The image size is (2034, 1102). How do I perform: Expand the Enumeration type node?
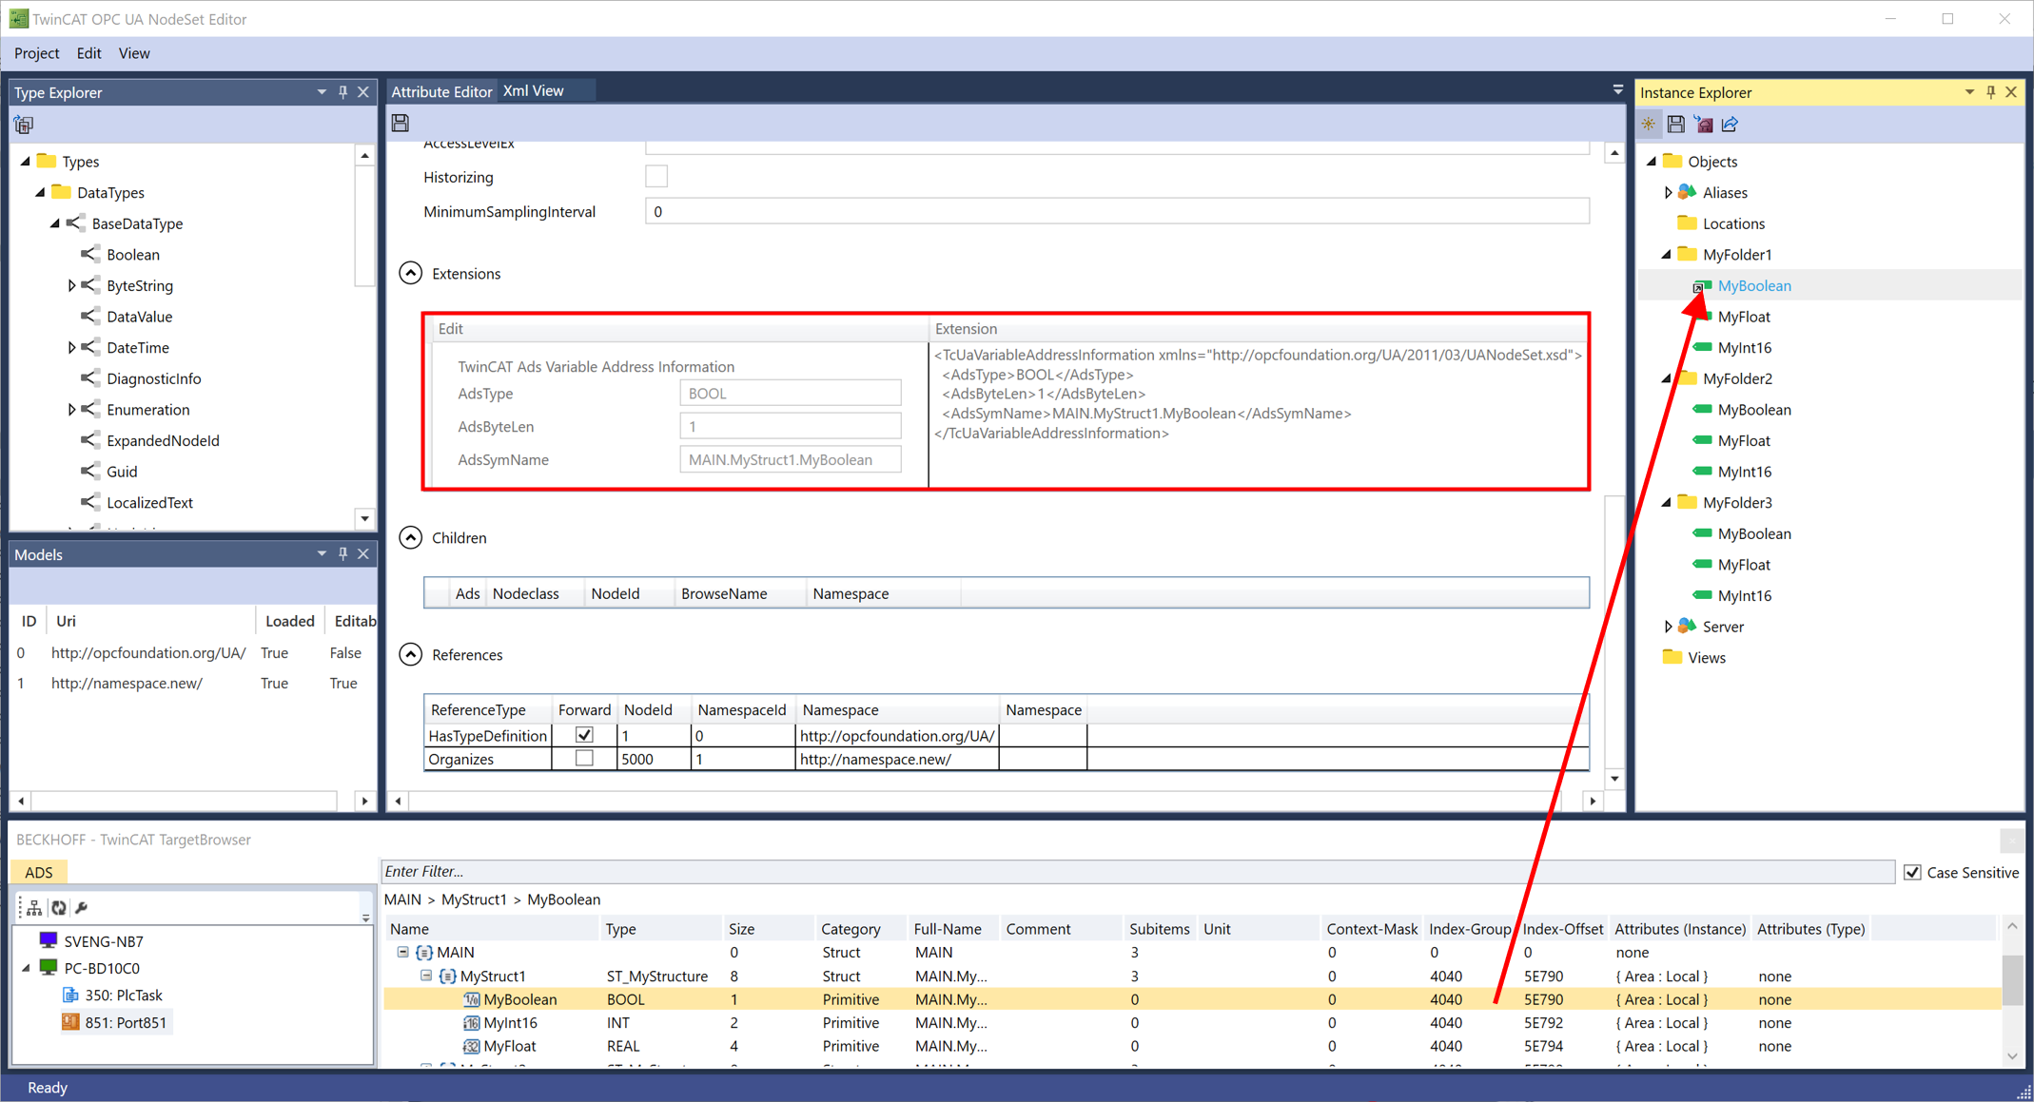[71, 410]
